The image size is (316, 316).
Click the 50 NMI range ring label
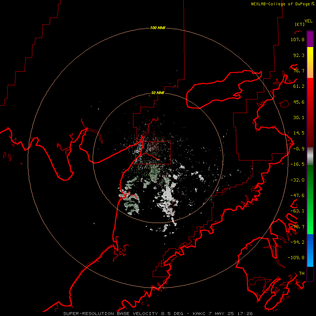tap(158, 93)
